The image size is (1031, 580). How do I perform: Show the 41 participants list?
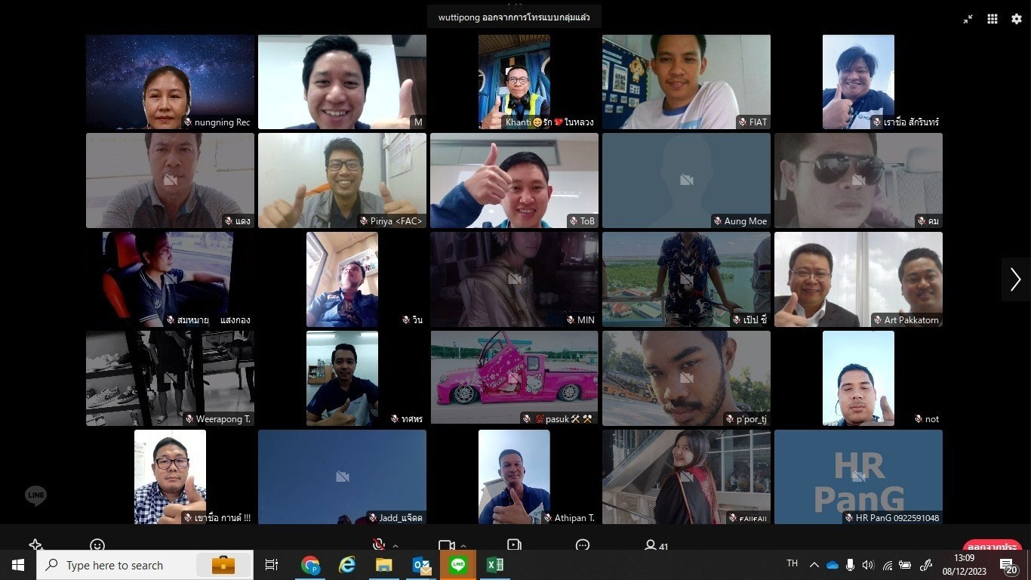point(656,545)
